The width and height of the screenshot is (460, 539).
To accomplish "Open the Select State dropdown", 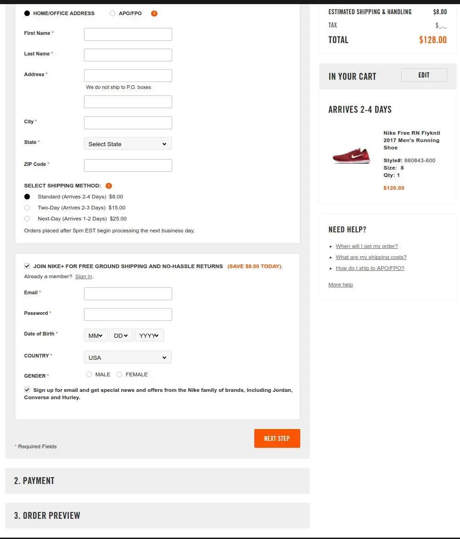I will click(128, 144).
